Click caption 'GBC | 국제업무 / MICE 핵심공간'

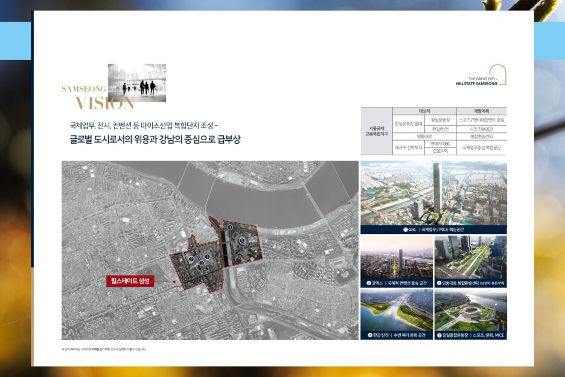click(x=433, y=230)
